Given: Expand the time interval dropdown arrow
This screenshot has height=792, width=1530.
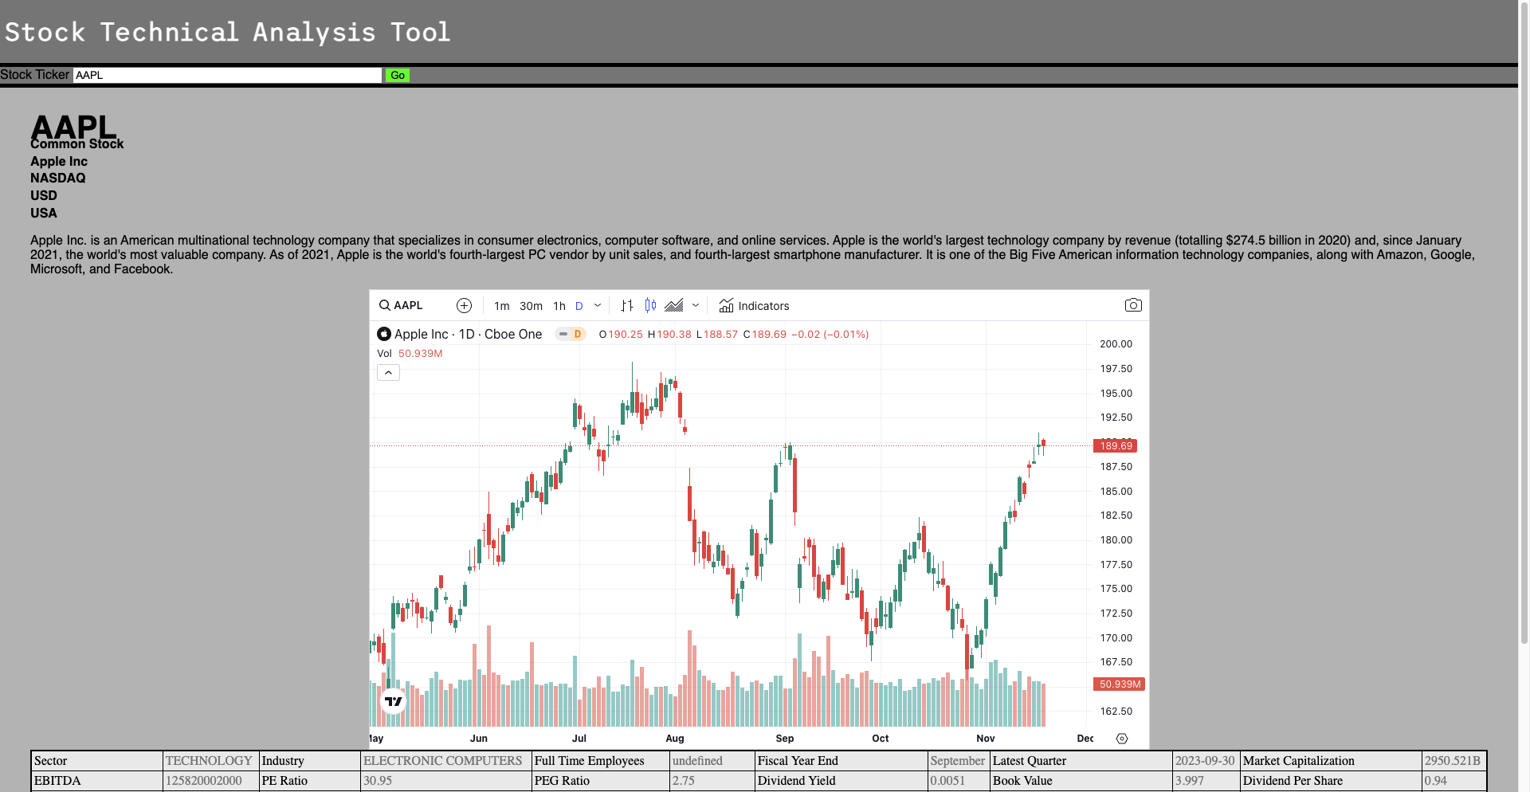Looking at the screenshot, I should [x=598, y=305].
